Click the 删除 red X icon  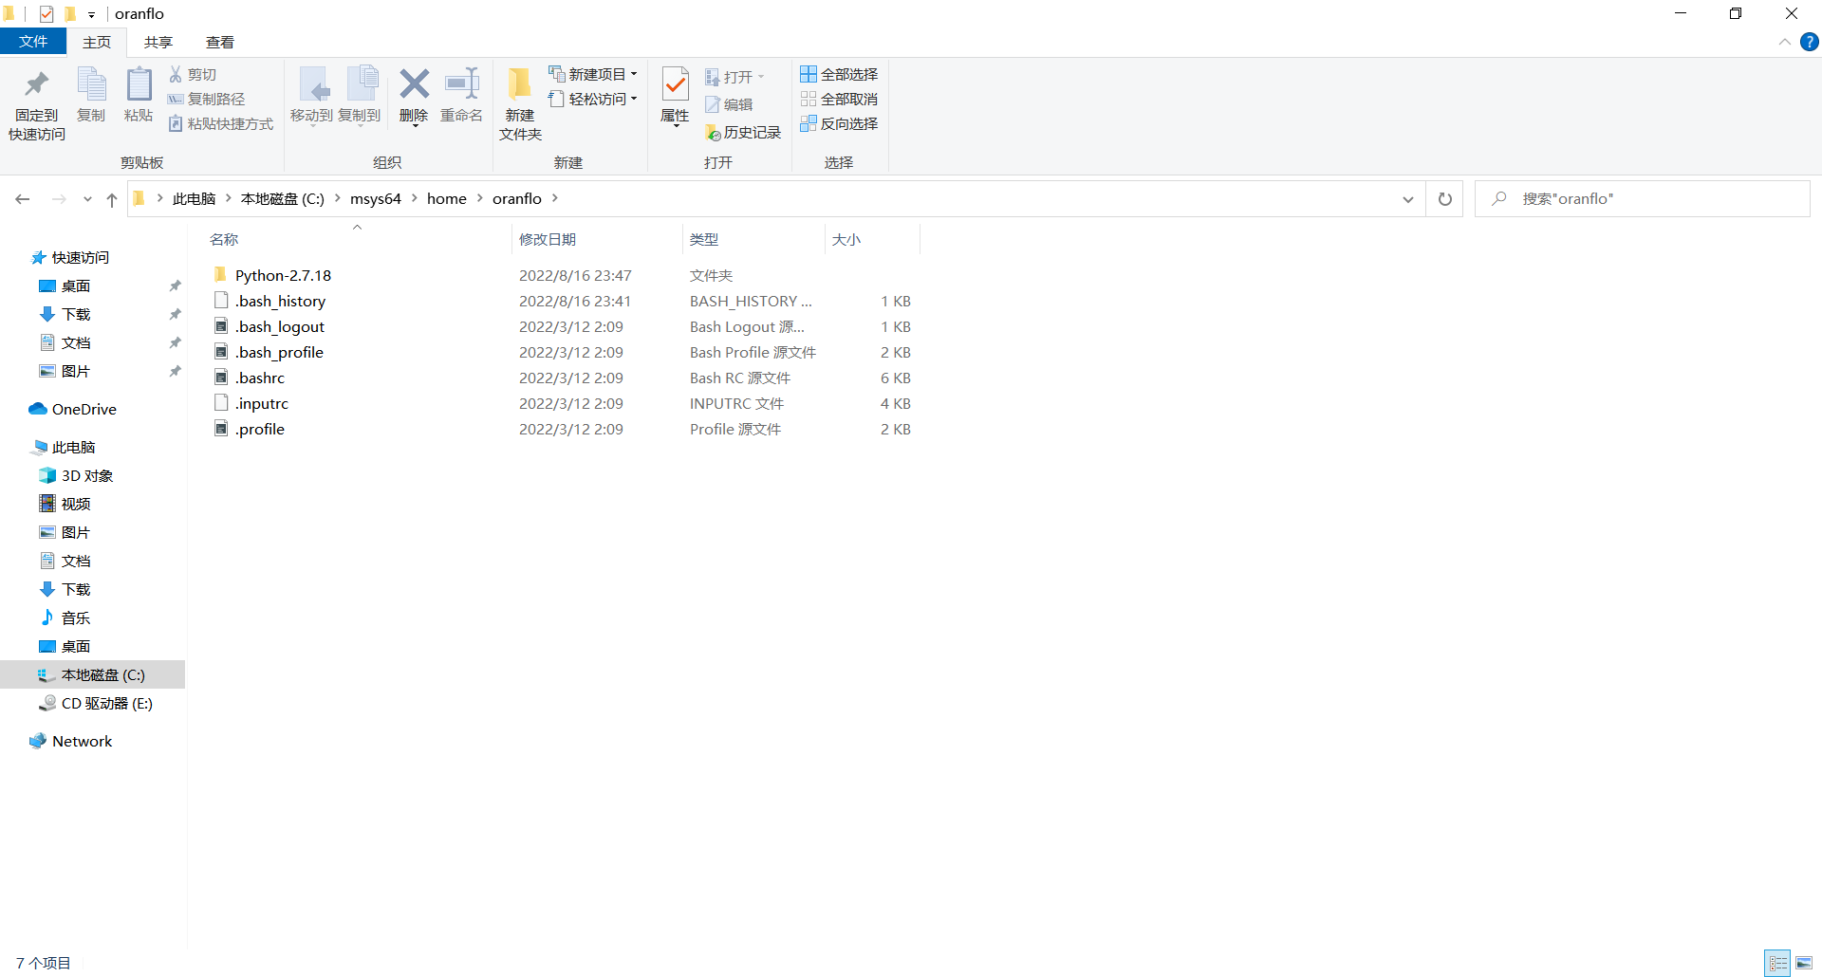414,84
